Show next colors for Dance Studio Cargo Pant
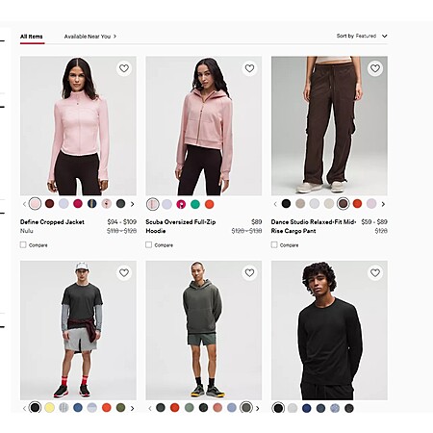Viewport: 433px width, 433px height. 383,204
